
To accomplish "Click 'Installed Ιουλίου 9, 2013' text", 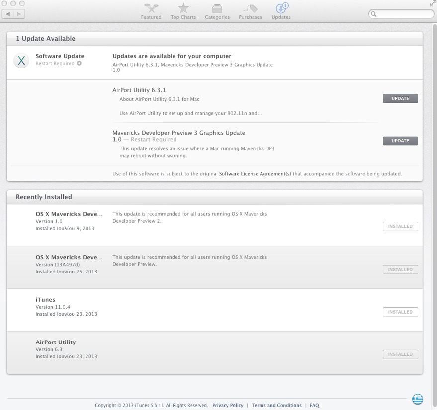I will [x=65, y=228].
